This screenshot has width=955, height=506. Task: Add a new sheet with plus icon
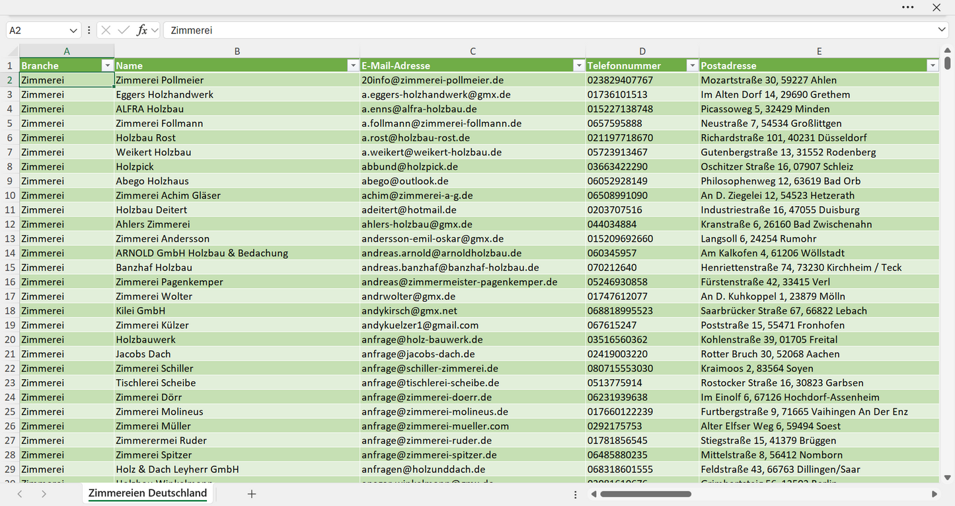(x=251, y=494)
